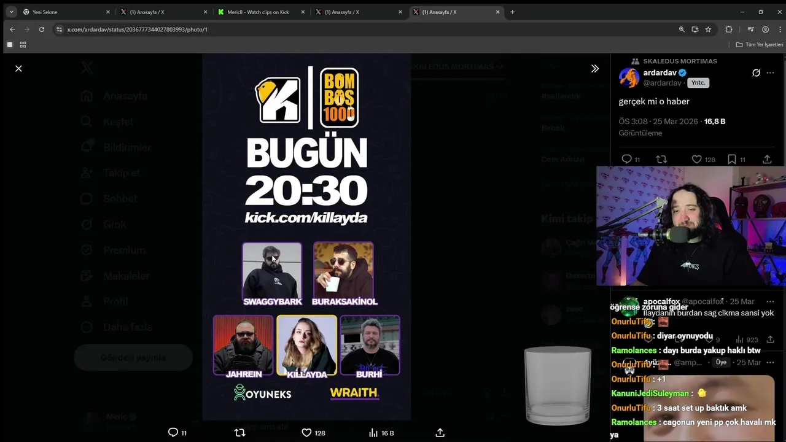Click the Grok slashed-circle icon on tweet
Image resolution: width=786 pixels, height=442 pixels.
pyautogui.click(x=756, y=72)
